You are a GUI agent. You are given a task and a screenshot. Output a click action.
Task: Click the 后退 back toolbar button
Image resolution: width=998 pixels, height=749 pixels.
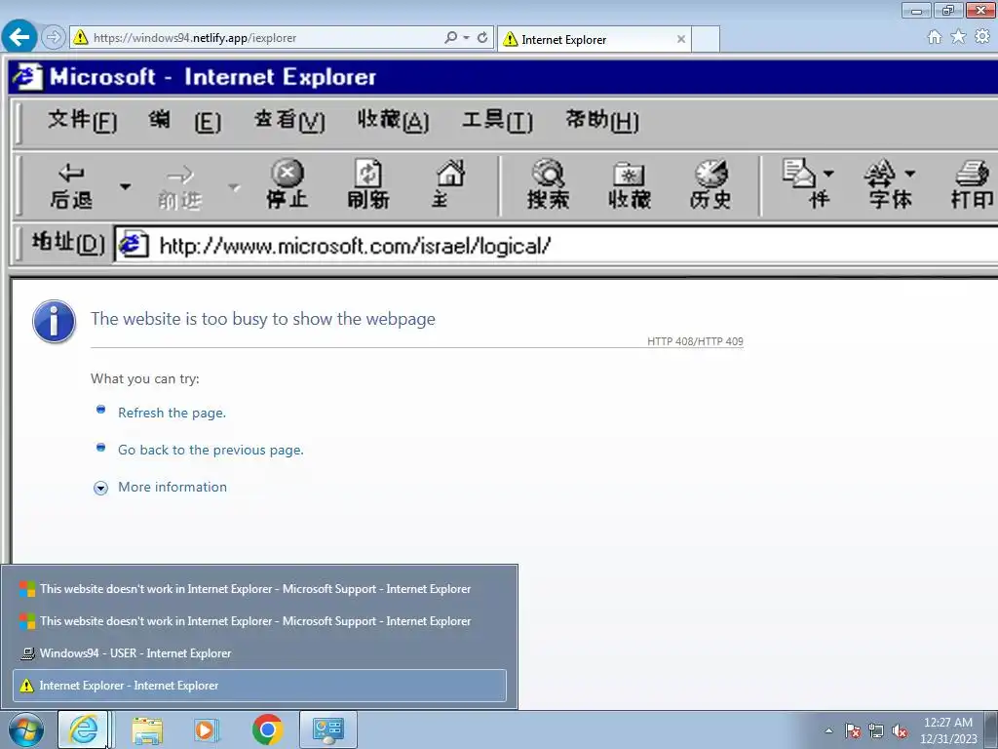tap(71, 185)
